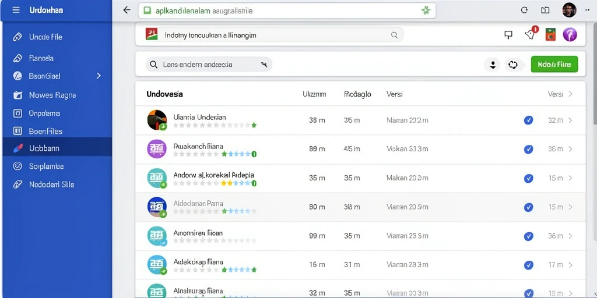Click the person icon beside Kdou Fiina

[492, 65]
